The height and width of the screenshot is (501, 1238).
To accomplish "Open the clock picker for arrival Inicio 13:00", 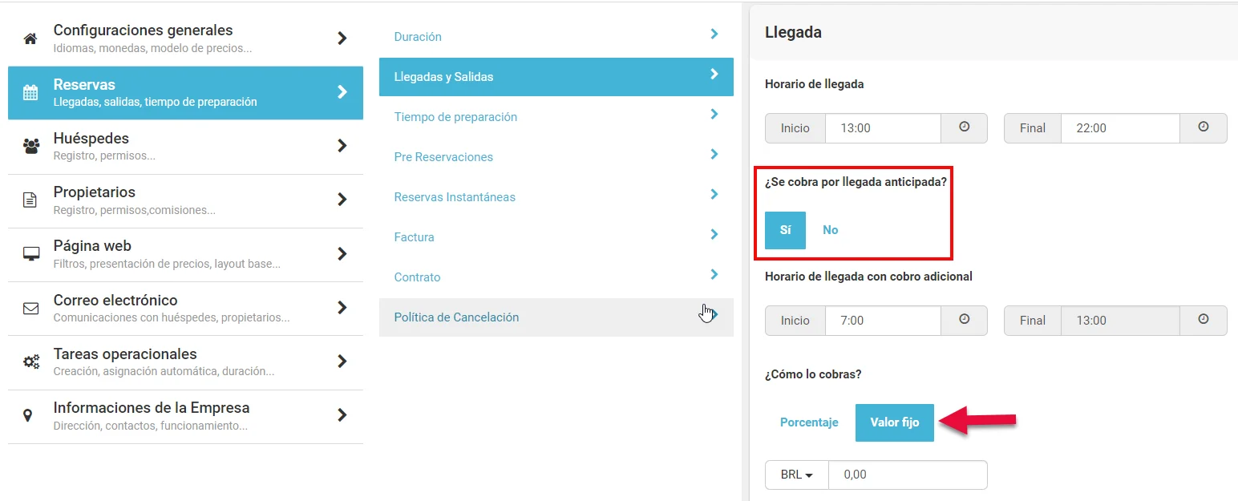I will tap(965, 127).
